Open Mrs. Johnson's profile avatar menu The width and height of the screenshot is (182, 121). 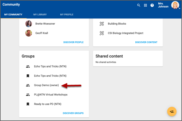tap(175, 5)
